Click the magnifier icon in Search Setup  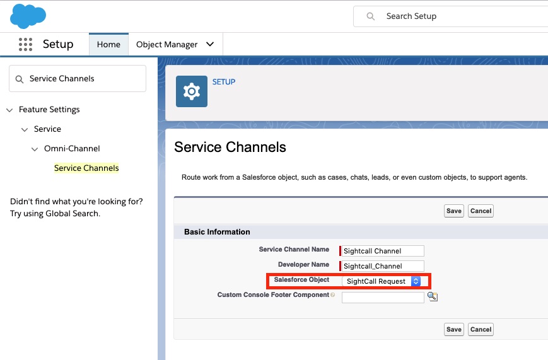pyautogui.click(x=370, y=16)
